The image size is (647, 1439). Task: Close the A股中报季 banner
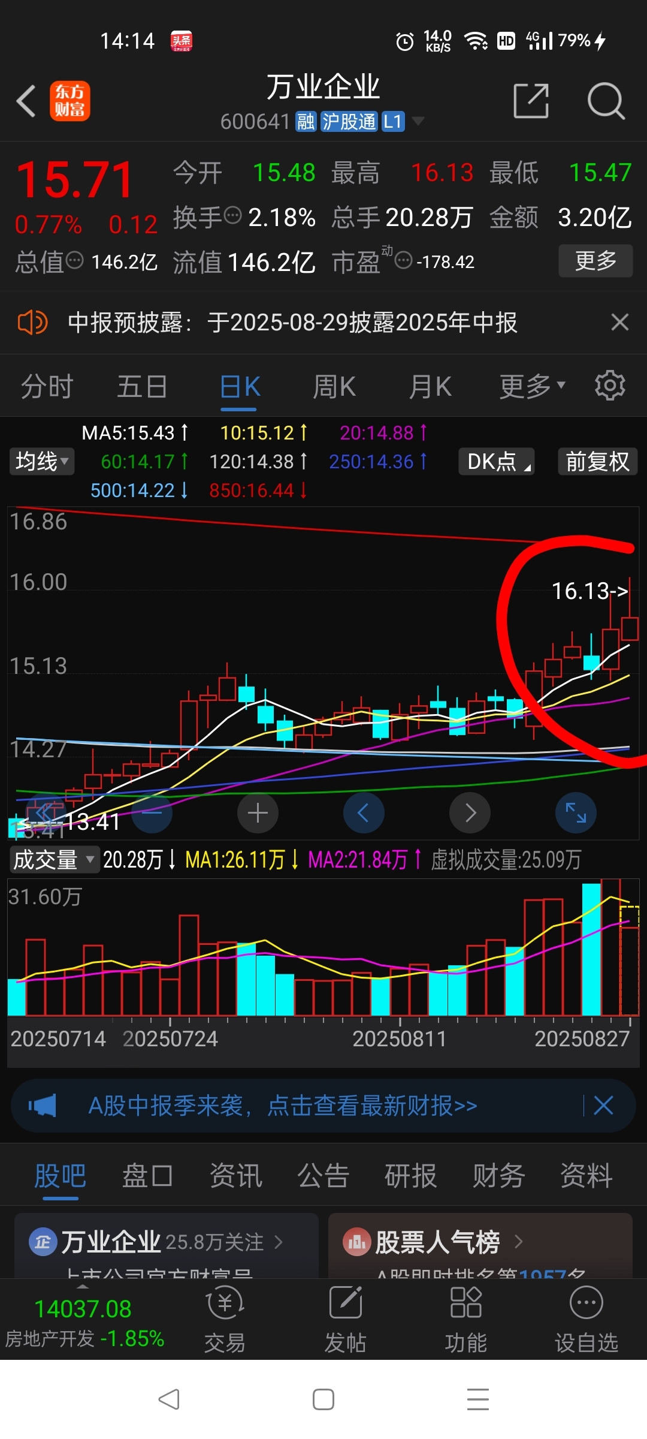(603, 1105)
